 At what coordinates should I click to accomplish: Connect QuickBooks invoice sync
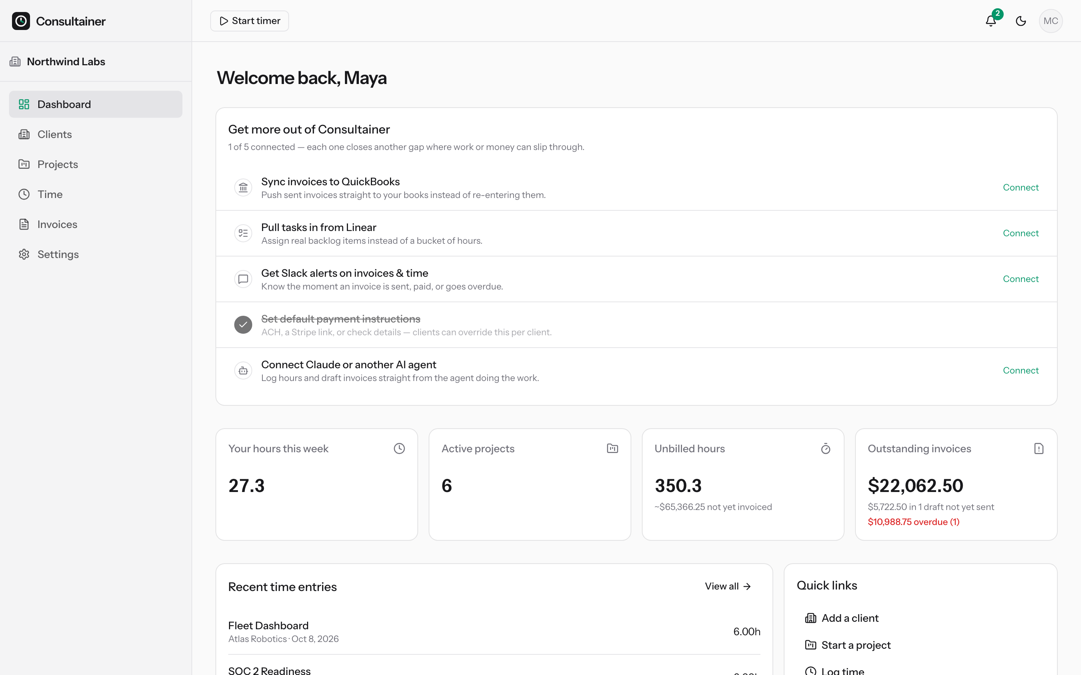[1021, 187]
